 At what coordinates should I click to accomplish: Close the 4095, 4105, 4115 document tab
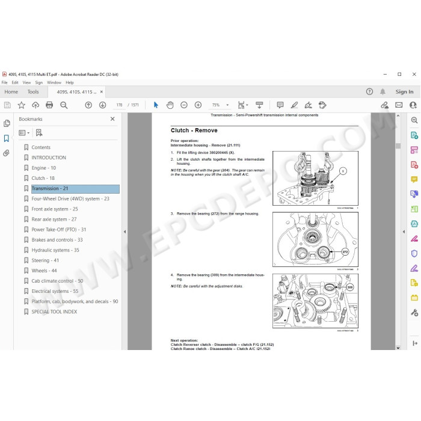102,92
